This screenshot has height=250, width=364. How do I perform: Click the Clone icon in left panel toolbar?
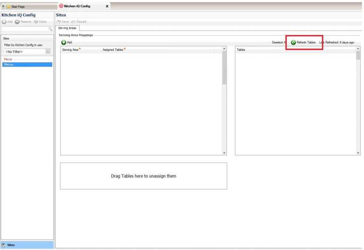click(x=36, y=22)
